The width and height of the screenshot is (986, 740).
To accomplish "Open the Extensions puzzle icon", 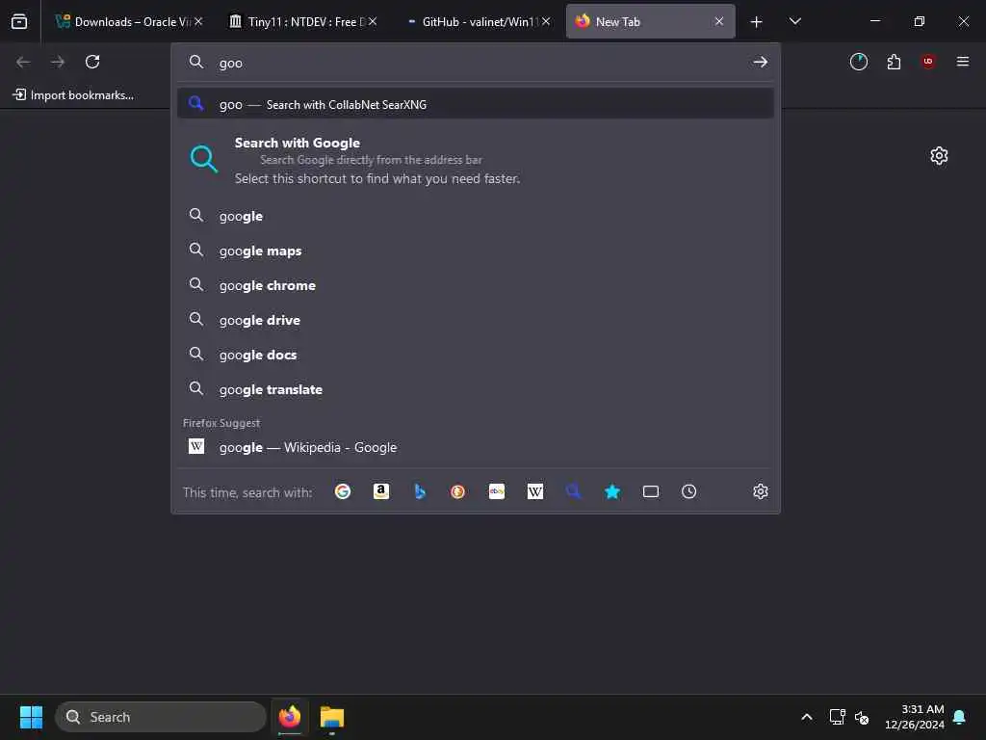I will tap(894, 62).
